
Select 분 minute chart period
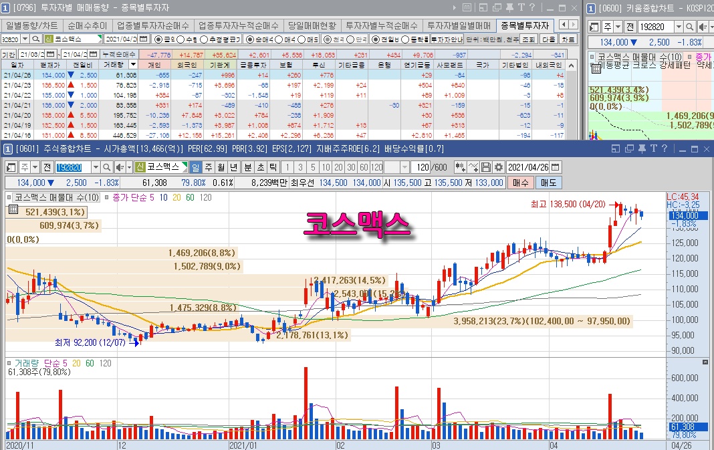(248, 168)
